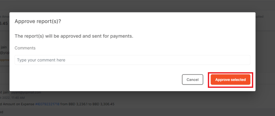Click the jayant@yopmail.com email address
The width and height of the screenshot is (275, 116).
(26, 92)
